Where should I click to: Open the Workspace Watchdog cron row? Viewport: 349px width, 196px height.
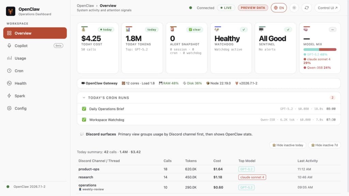pyautogui.click(x=209, y=119)
